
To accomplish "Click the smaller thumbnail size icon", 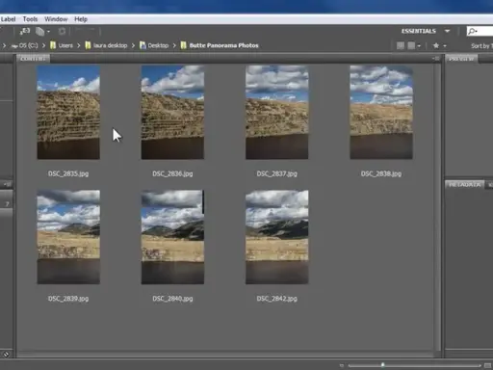I will [x=342, y=365].
